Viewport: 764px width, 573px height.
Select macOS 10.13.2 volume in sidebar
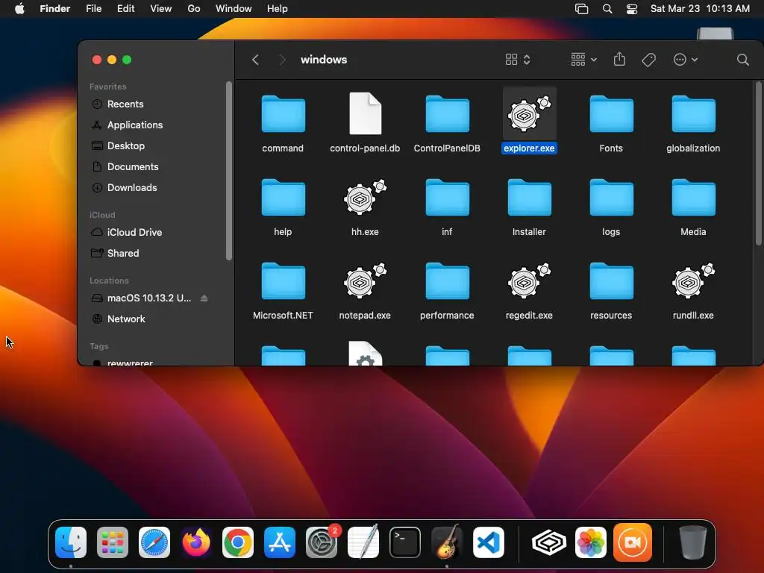149,298
